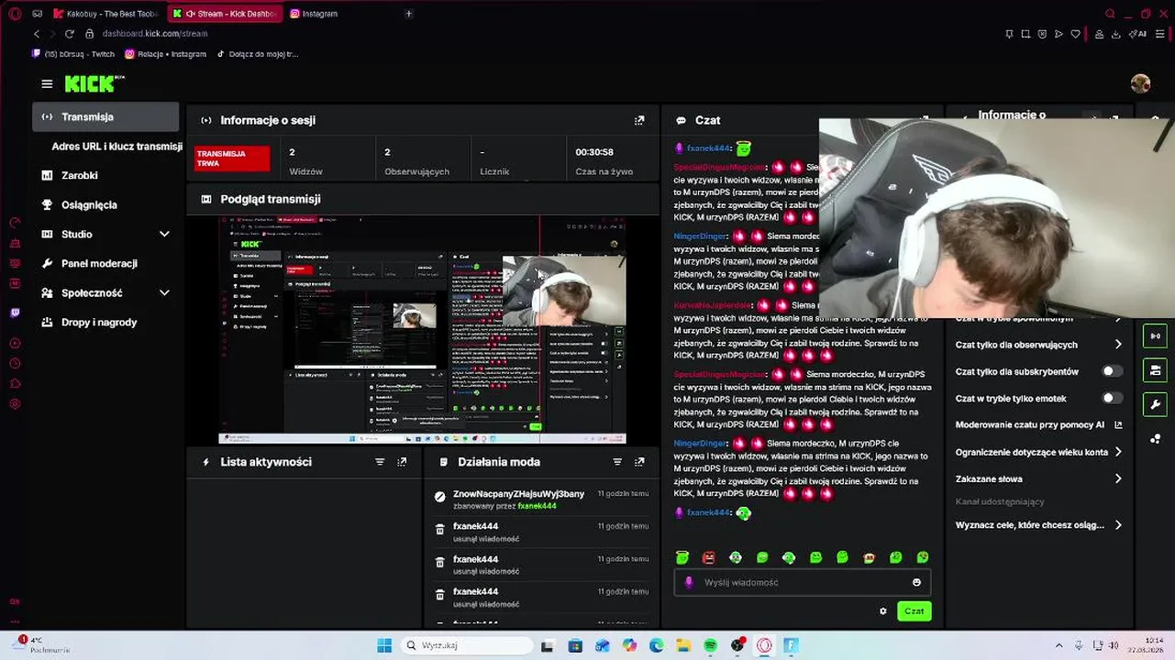Screen dimensions: 1175x660
Task: Open Ograniczenie dotyczące wieku konta settings
Action: [x=1038, y=452]
